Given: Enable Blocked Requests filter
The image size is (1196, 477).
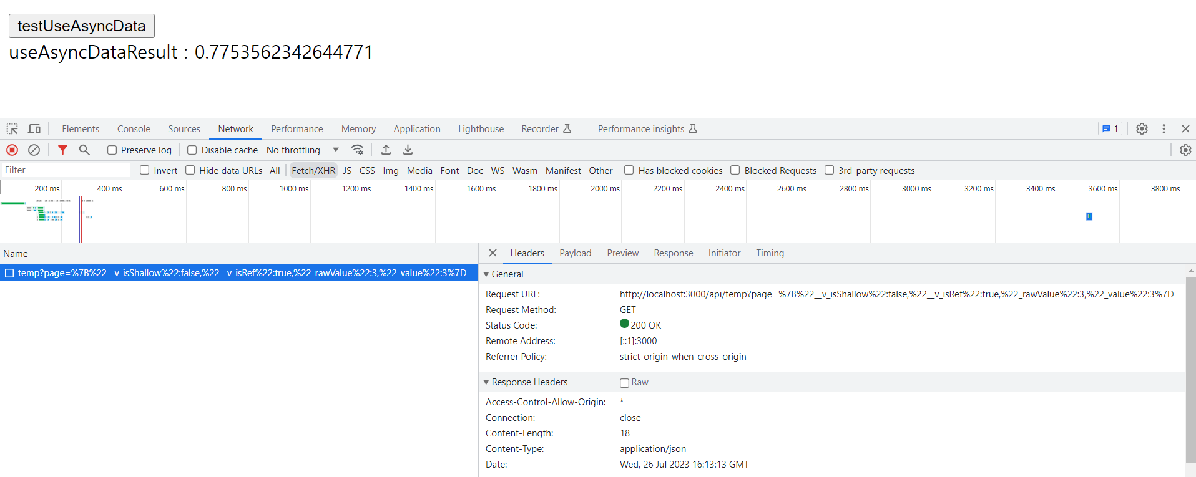Looking at the screenshot, I should [735, 170].
